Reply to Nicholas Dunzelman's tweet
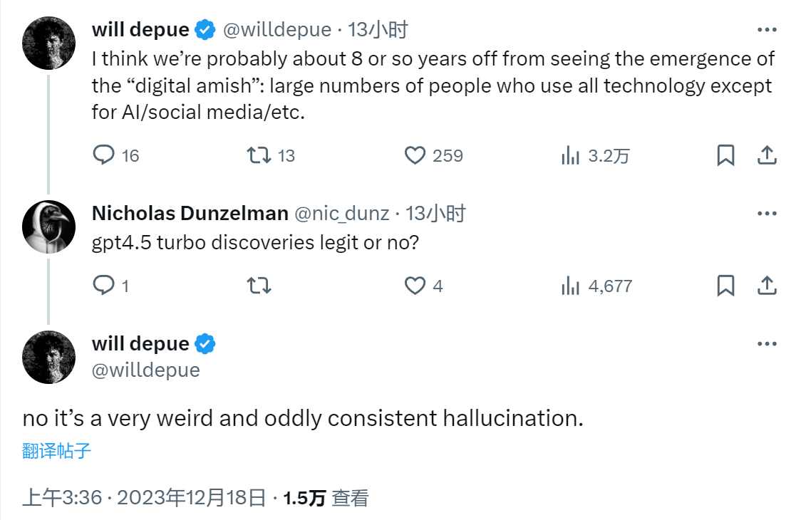801x520 pixels. [x=105, y=286]
